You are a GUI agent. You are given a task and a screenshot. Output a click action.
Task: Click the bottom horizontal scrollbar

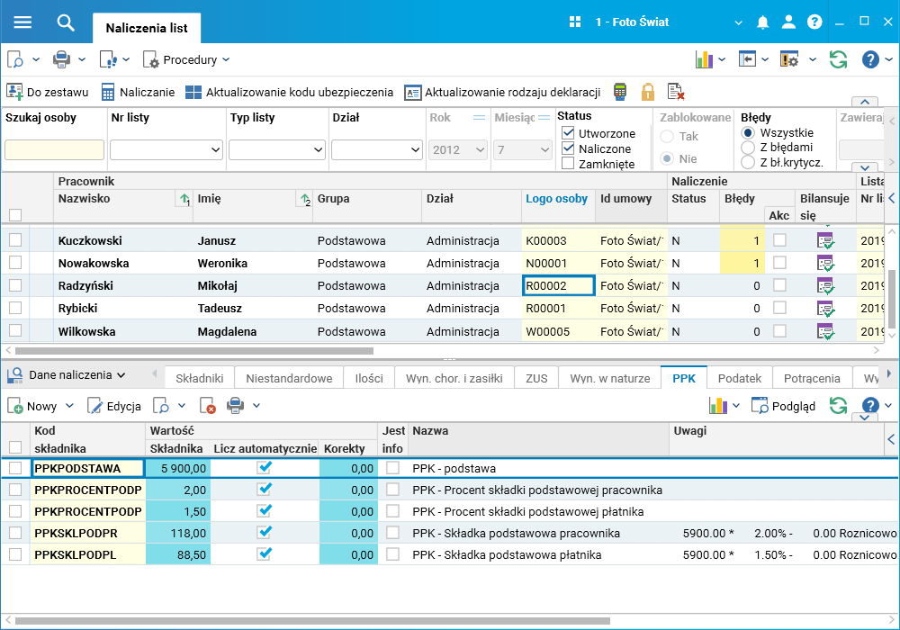pos(311,621)
